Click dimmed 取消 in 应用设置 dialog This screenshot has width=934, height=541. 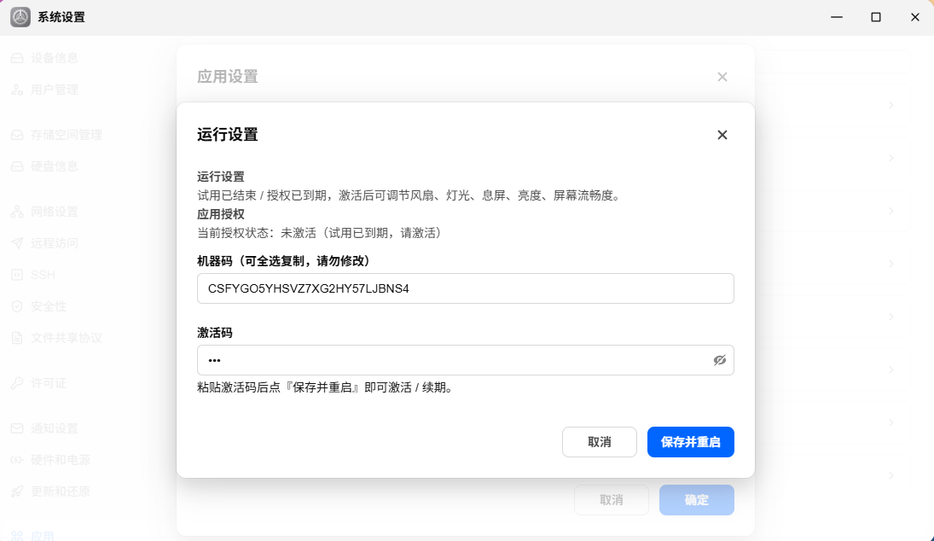[611, 500]
